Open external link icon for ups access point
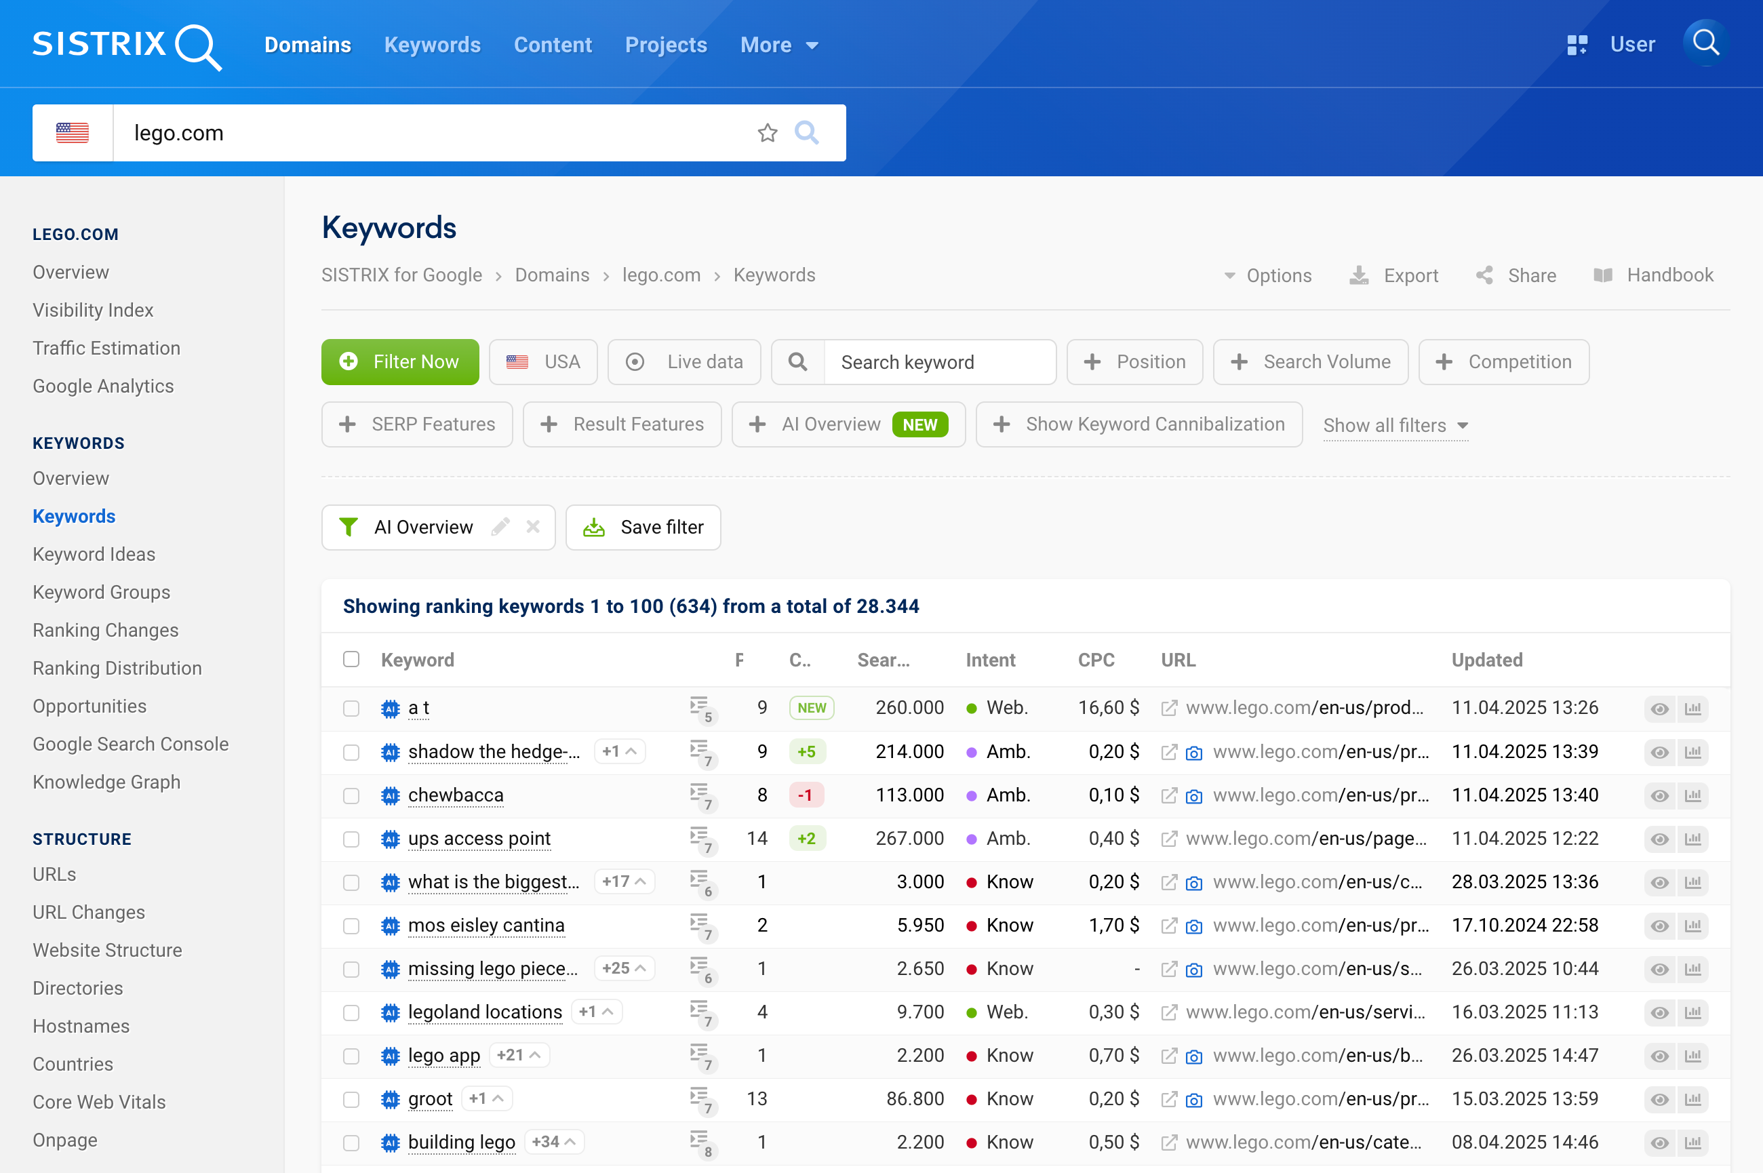 click(1168, 839)
